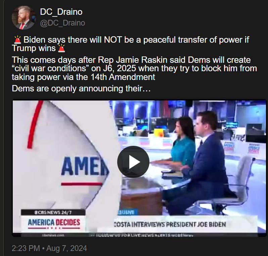The height and width of the screenshot is (256, 268).
Task: Click the cbsnews.com label in video
Action: tap(53, 235)
